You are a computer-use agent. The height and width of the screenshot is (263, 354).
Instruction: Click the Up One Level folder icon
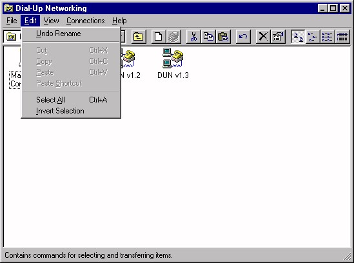[x=138, y=37]
